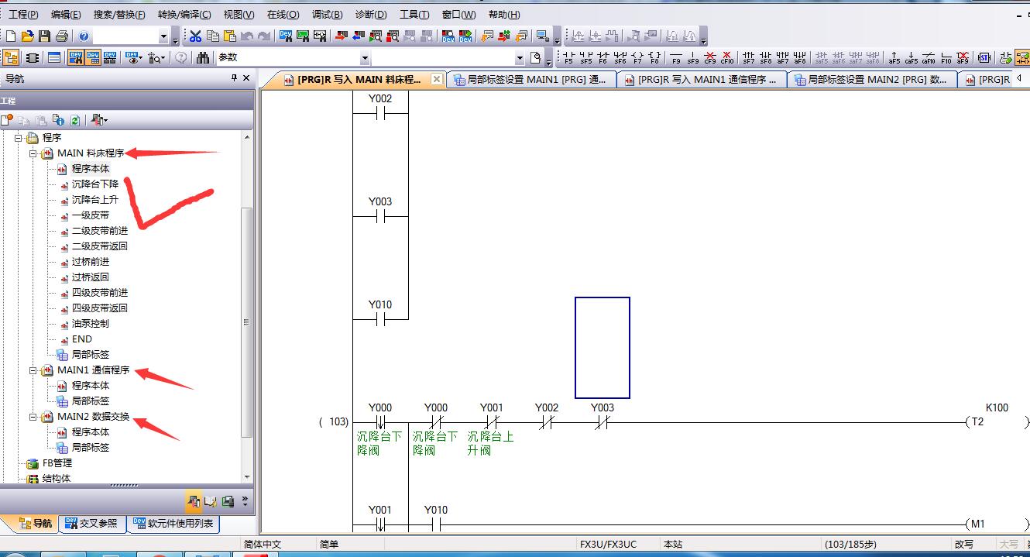Click the Save project icon
This screenshot has height=557, width=1030.
coord(44,36)
